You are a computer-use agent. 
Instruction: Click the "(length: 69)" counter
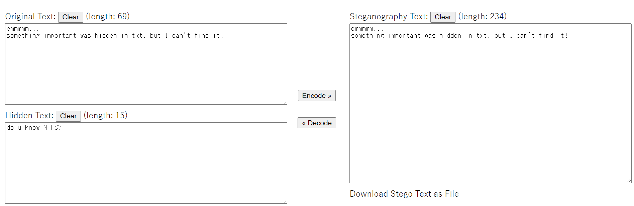tap(108, 17)
